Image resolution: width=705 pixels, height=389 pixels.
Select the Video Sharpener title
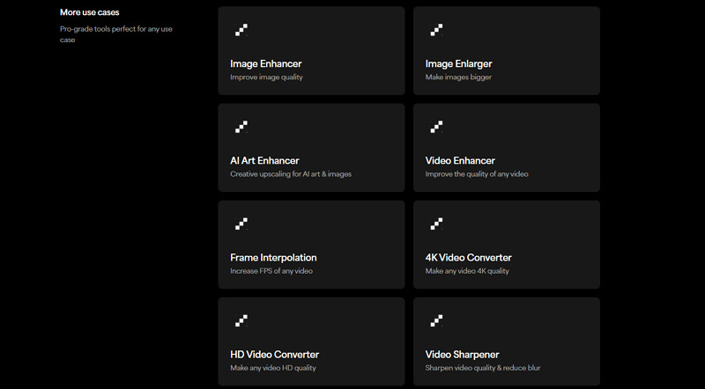(461, 355)
